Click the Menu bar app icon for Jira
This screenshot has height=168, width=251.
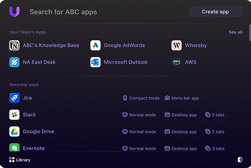pos(167,98)
